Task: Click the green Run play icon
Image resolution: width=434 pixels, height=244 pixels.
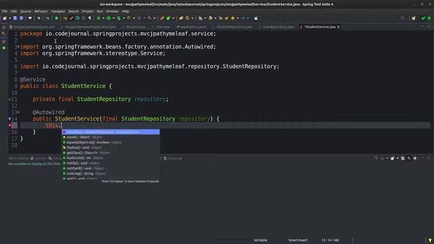Action: [108, 18]
